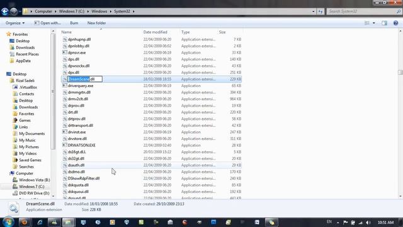Select the dpnhupnp.dll file

[x=79, y=39]
